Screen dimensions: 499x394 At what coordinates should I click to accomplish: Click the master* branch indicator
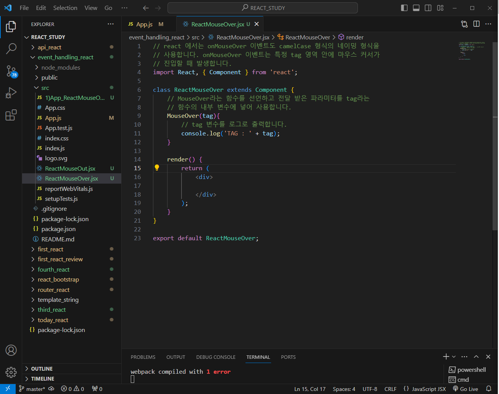(x=32, y=389)
